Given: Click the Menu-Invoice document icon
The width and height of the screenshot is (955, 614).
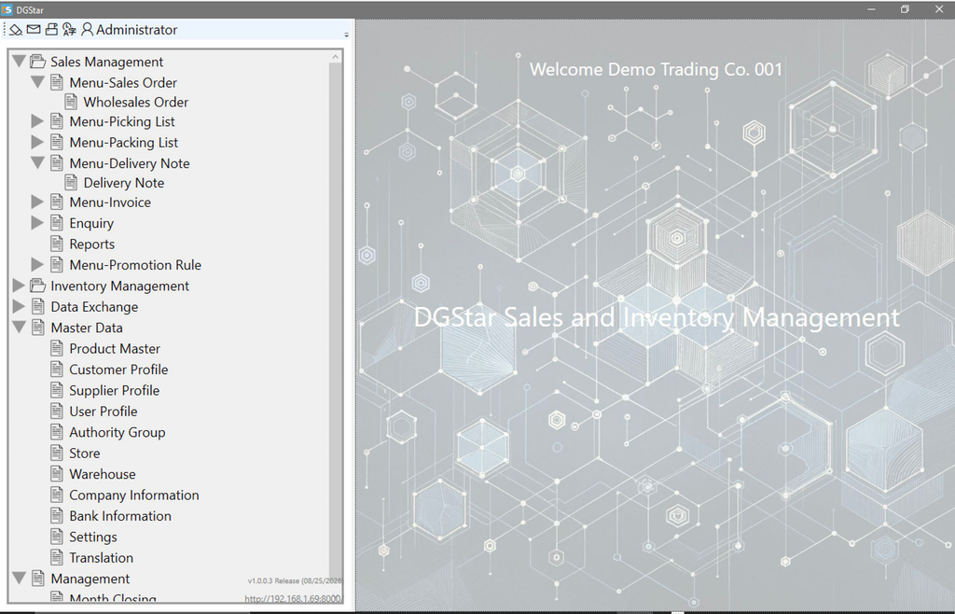Looking at the screenshot, I should coord(57,202).
